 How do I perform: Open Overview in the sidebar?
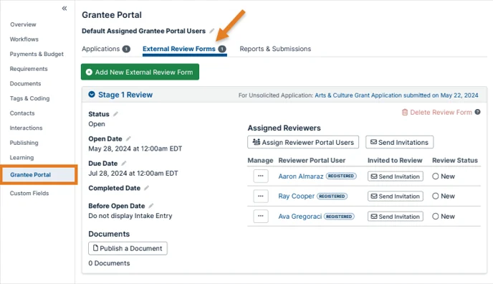(x=23, y=24)
